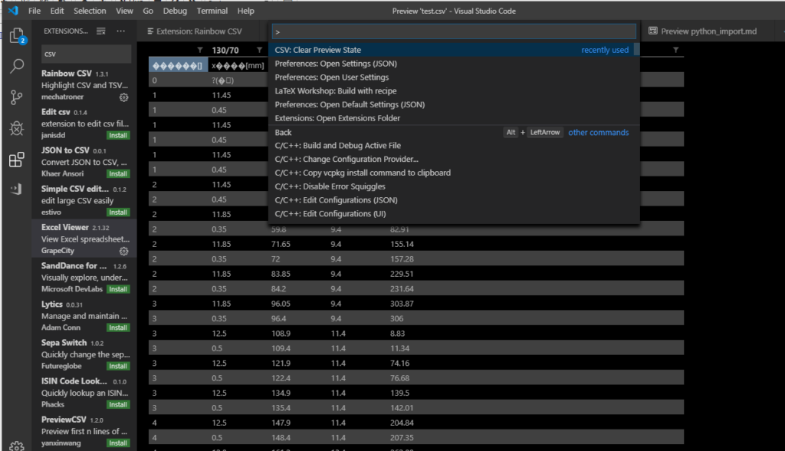Open the Debug menu
This screenshot has width=785, height=451.
(x=175, y=11)
